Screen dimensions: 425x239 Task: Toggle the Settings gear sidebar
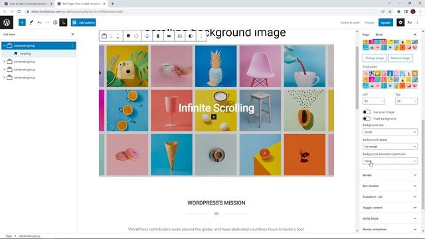tap(400, 23)
